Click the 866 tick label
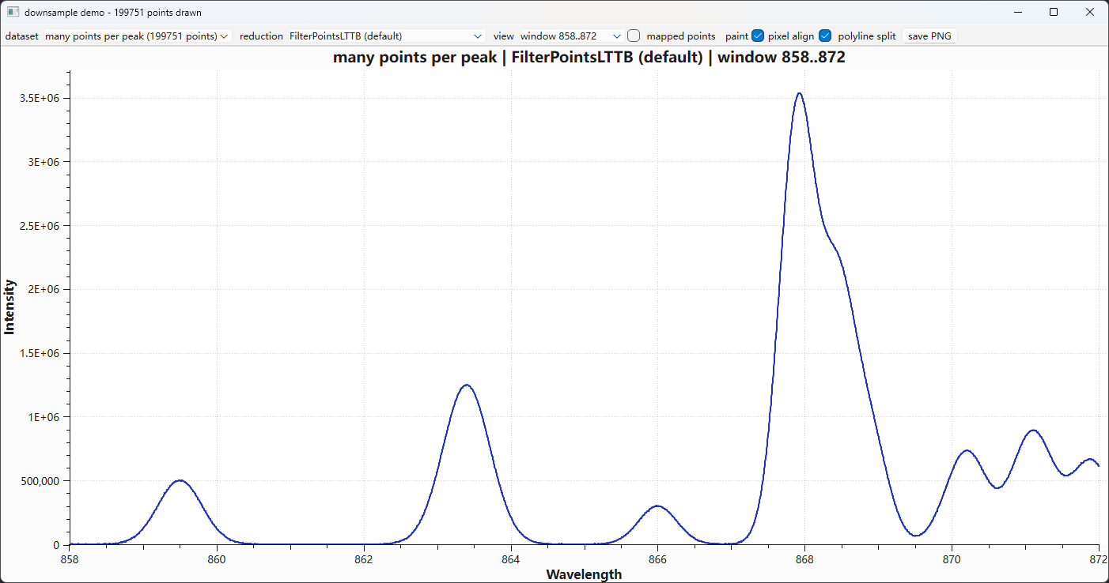This screenshot has width=1109, height=583. (x=657, y=559)
